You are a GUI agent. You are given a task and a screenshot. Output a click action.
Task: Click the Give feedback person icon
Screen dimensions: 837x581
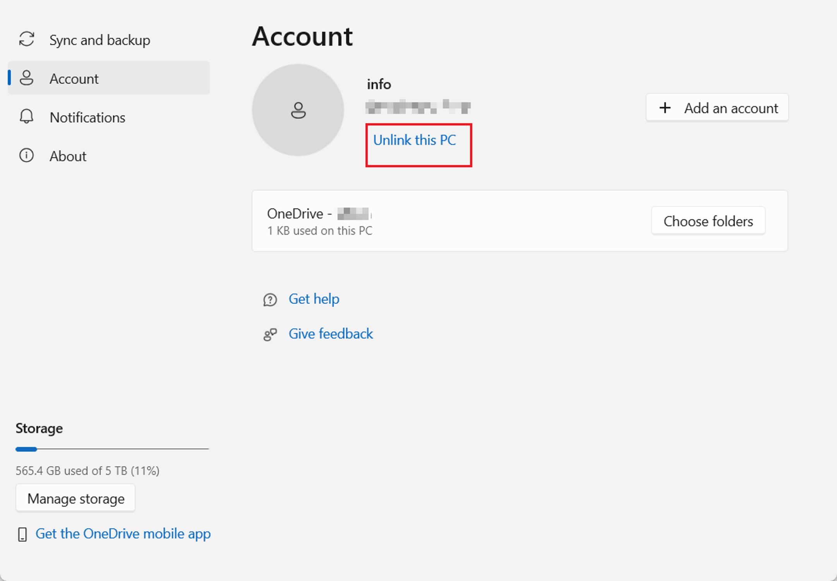270,334
